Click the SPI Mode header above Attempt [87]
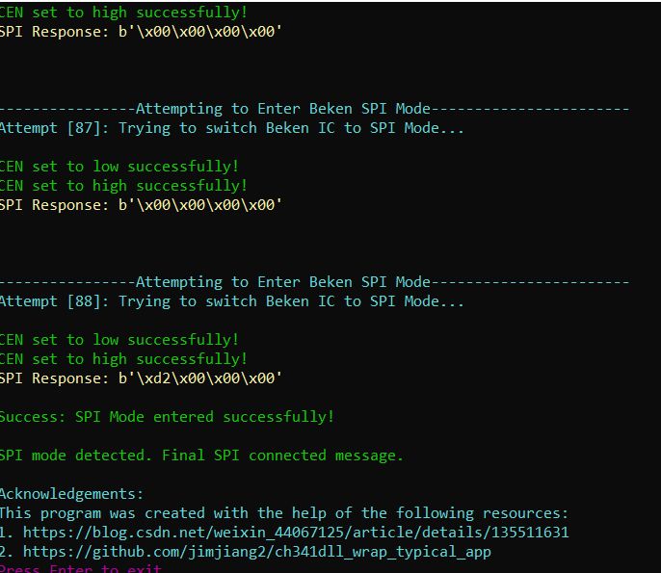 (314, 109)
